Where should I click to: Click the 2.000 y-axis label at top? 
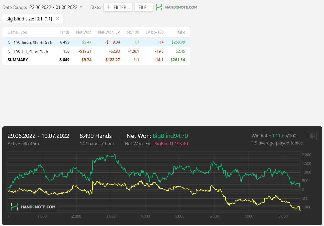coord(306,155)
